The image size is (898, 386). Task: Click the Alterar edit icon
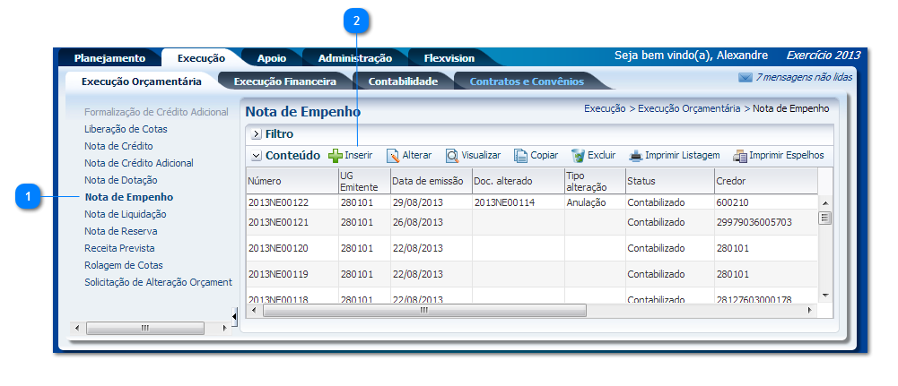392,156
